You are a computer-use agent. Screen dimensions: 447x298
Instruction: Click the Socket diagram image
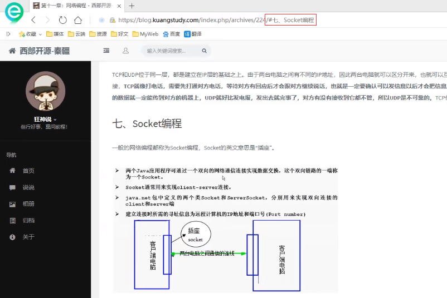point(226,229)
